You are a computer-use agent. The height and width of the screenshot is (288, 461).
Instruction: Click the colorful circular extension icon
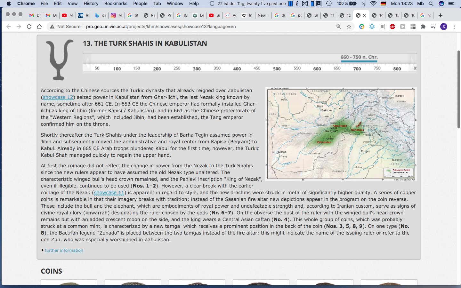pyautogui.click(x=362, y=27)
